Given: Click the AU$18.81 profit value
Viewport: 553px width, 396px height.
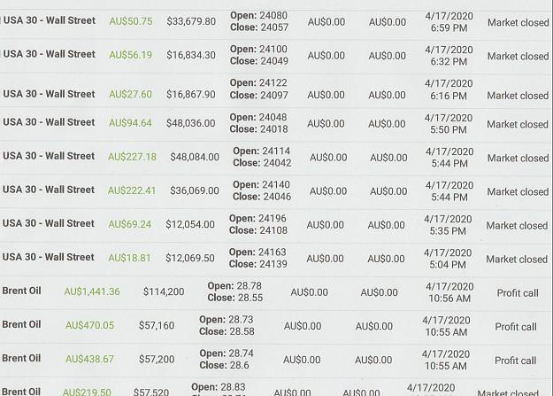Looking at the screenshot, I should (129, 258).
